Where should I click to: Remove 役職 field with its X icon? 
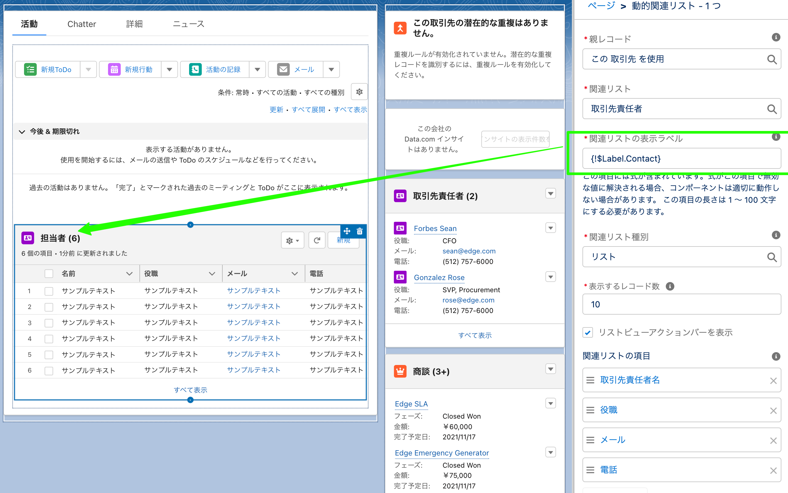(773, 410)
